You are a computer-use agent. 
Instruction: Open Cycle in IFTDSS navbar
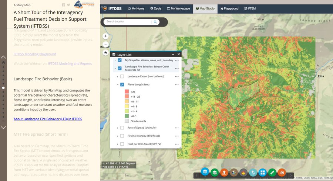[x=156, y=8]
